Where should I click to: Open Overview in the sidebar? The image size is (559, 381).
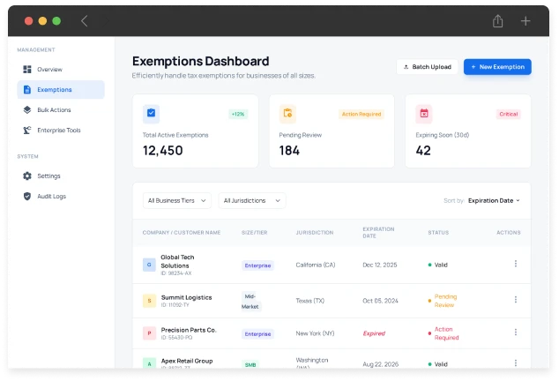49,69
